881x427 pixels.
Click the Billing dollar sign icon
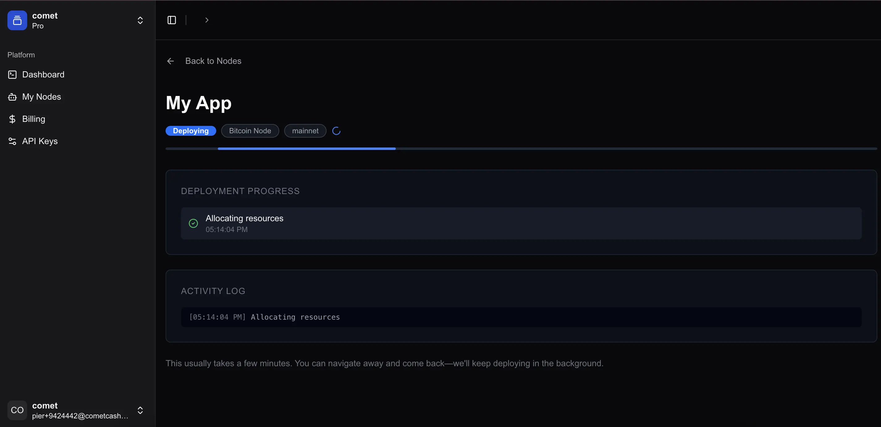12,119
